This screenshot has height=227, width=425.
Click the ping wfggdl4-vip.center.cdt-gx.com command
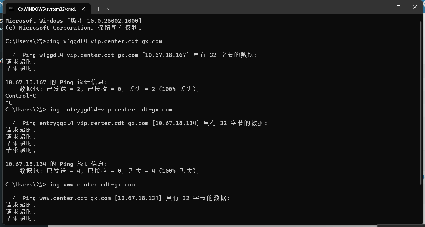tap(104, 41)
